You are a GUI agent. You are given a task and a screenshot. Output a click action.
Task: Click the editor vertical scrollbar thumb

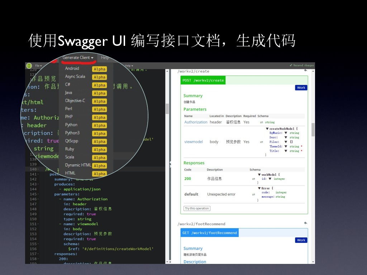167,109
